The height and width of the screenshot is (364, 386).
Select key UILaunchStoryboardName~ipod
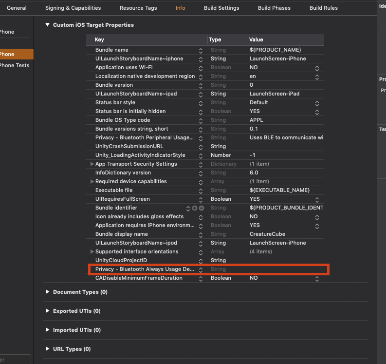[x=136, y=243]
